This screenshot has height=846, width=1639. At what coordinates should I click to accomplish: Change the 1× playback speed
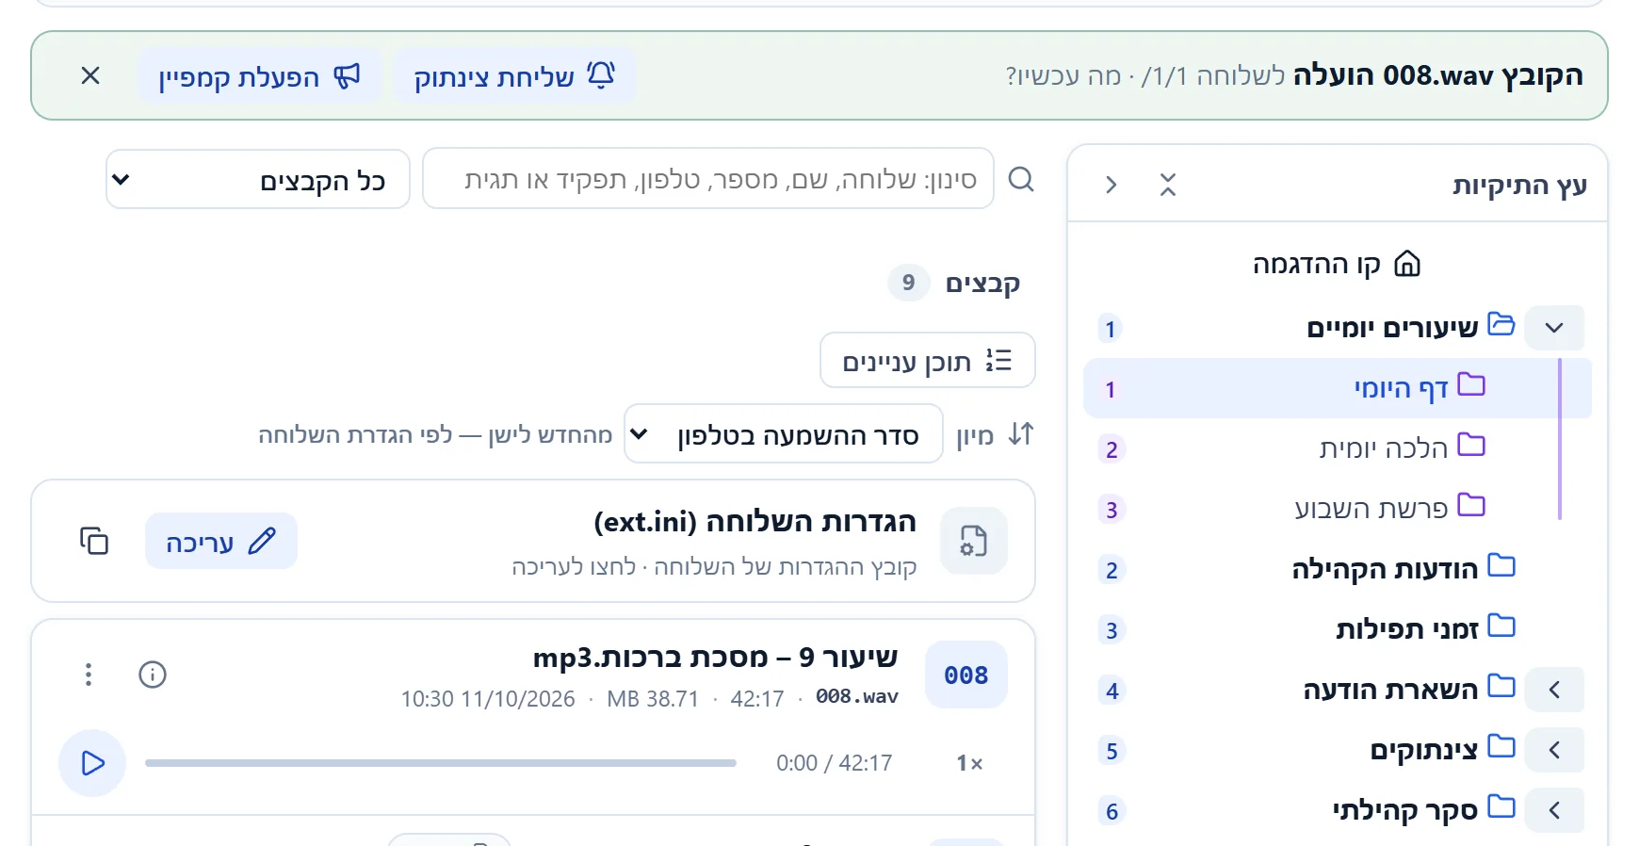tap(969, 763)
